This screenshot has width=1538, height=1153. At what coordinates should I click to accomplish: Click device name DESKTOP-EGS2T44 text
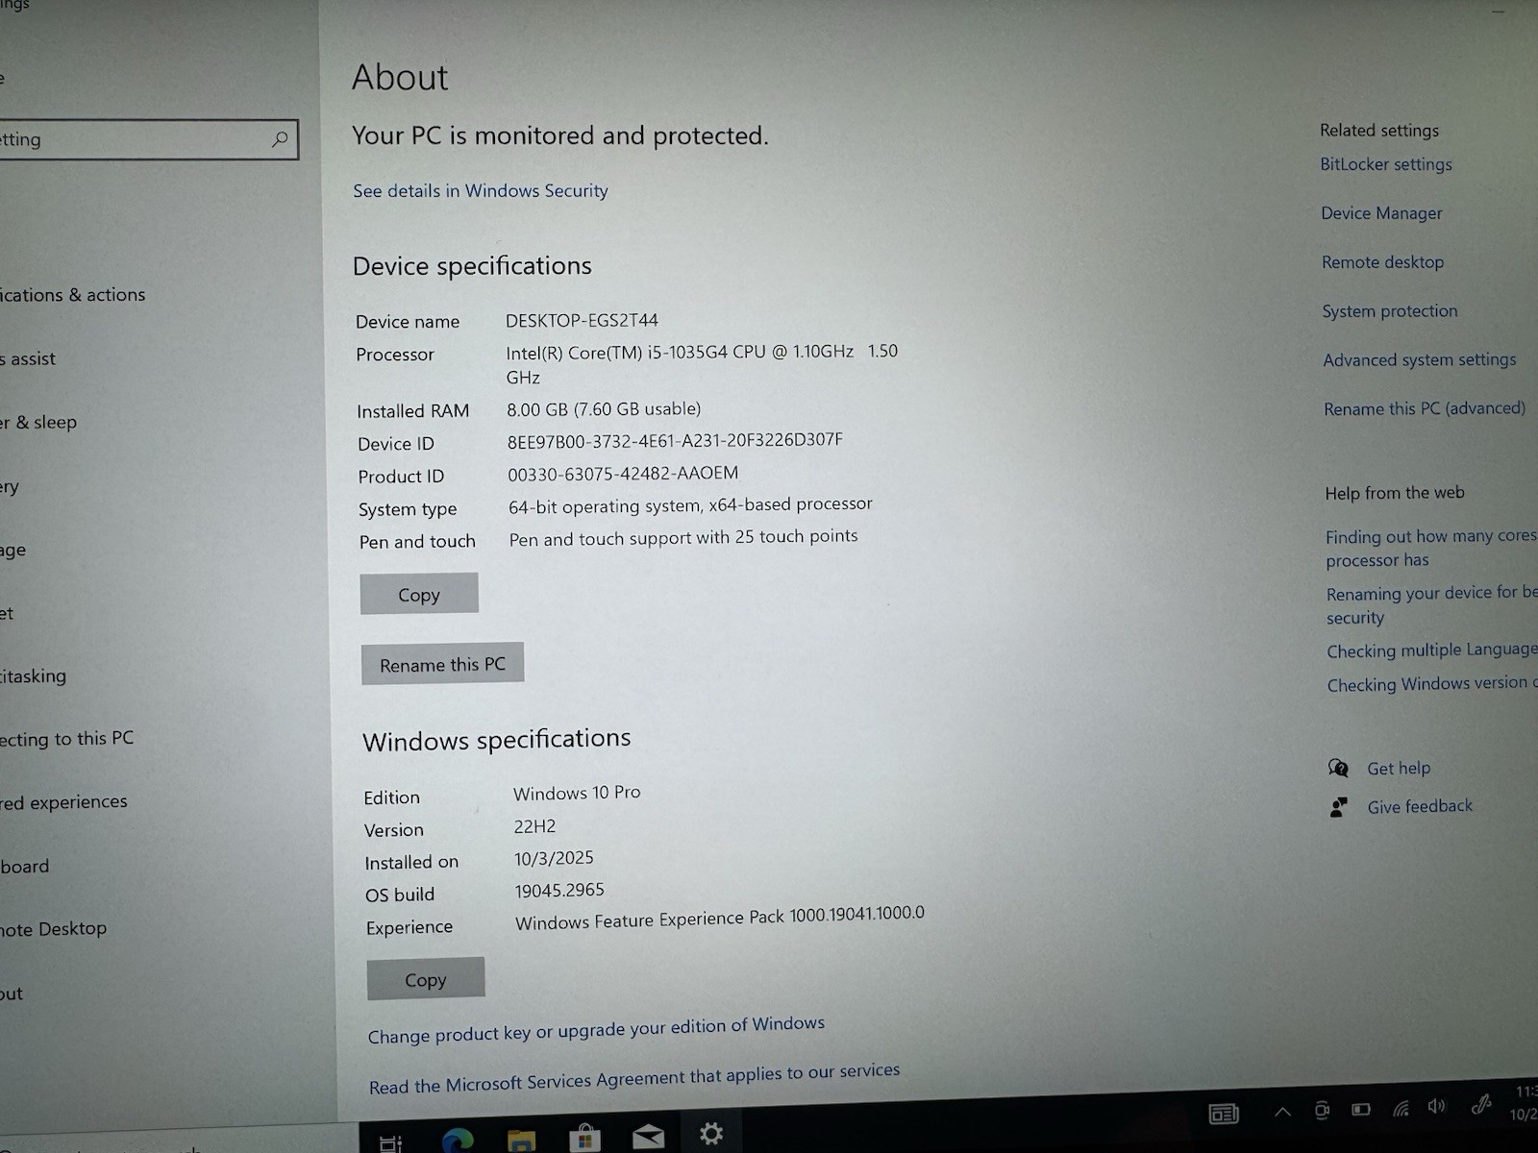pos(582,320)
